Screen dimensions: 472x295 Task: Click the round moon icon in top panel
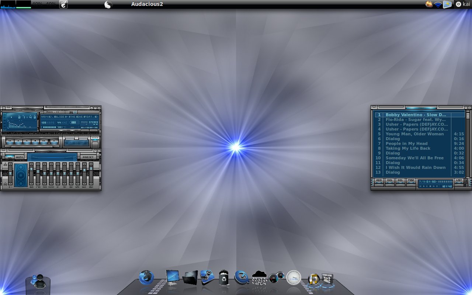108,4
